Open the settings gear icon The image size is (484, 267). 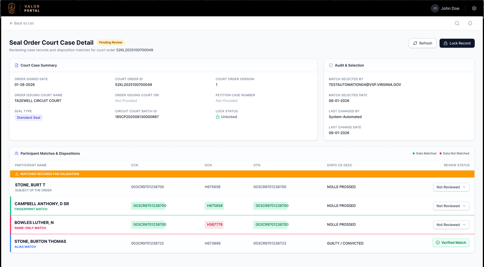[x=474, y=8]
